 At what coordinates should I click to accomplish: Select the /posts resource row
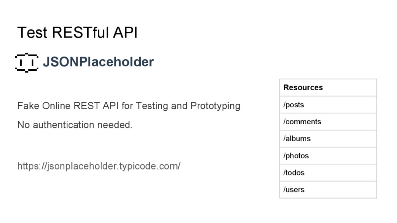(x=328, y=105)
